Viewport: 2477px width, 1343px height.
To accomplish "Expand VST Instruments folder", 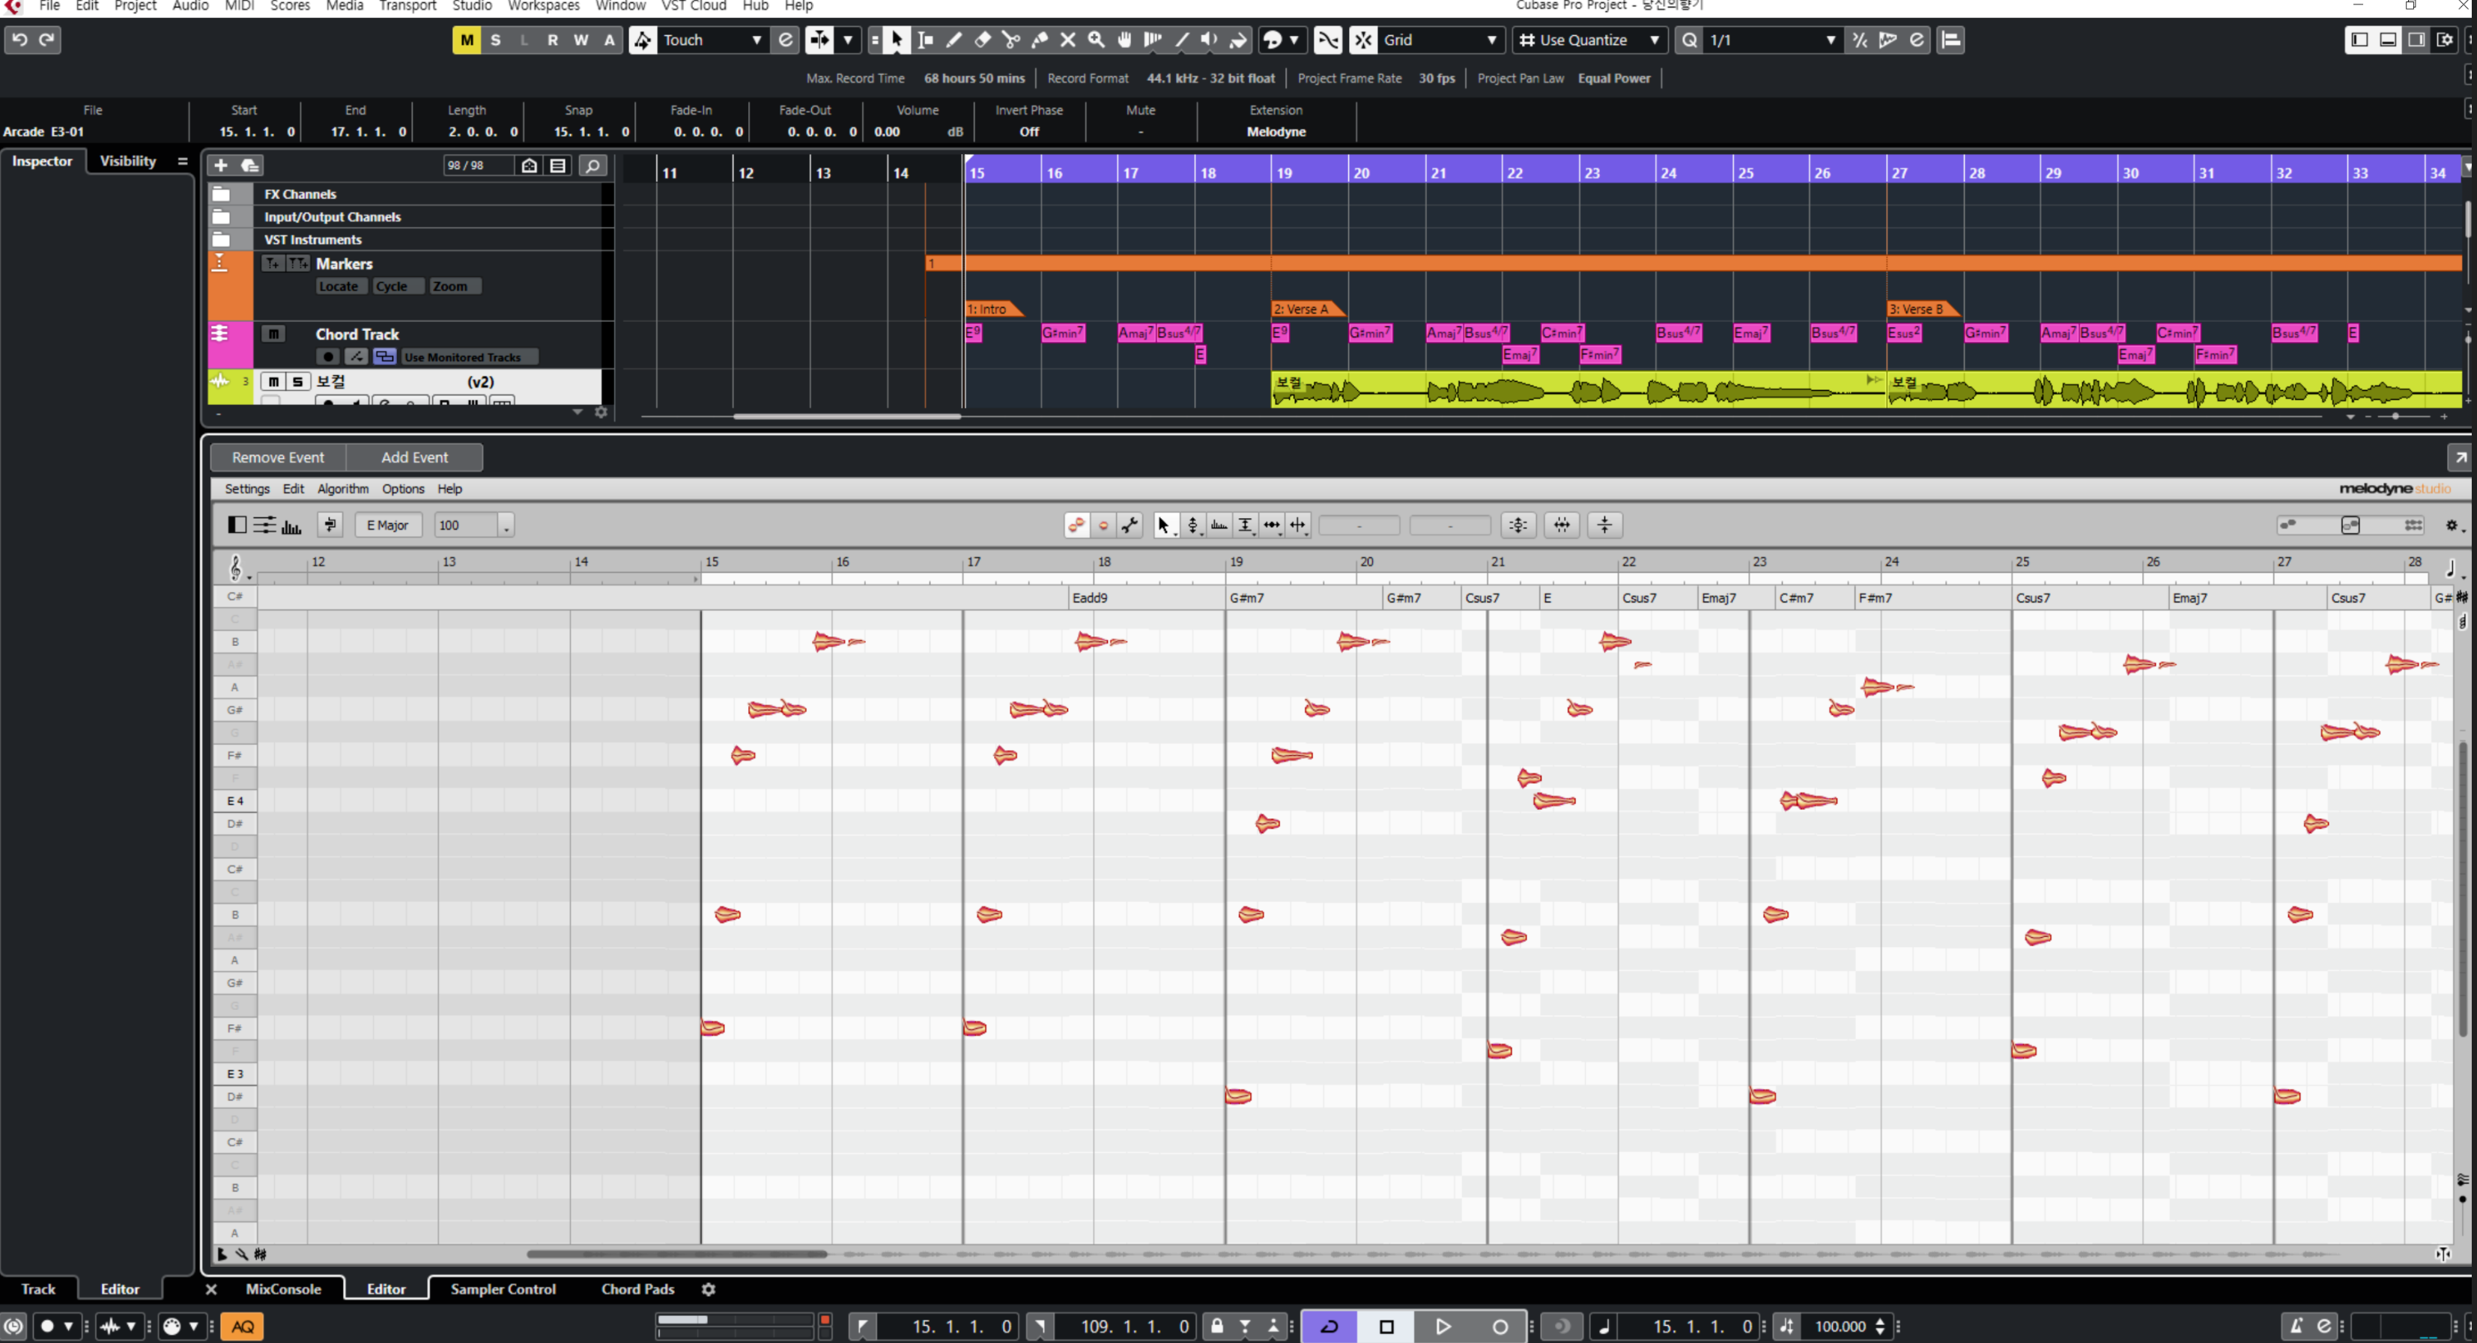I will (220, 240).
